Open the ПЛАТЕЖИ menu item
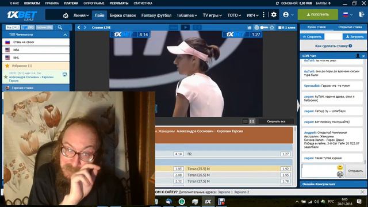Viewport: 368px width, 207px height. tap(71, 3)
